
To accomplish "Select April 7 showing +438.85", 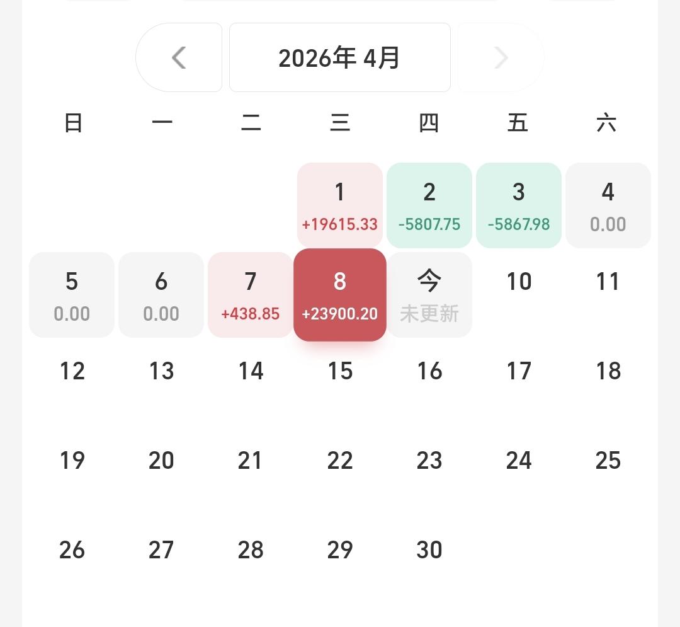I will [250, 295].
